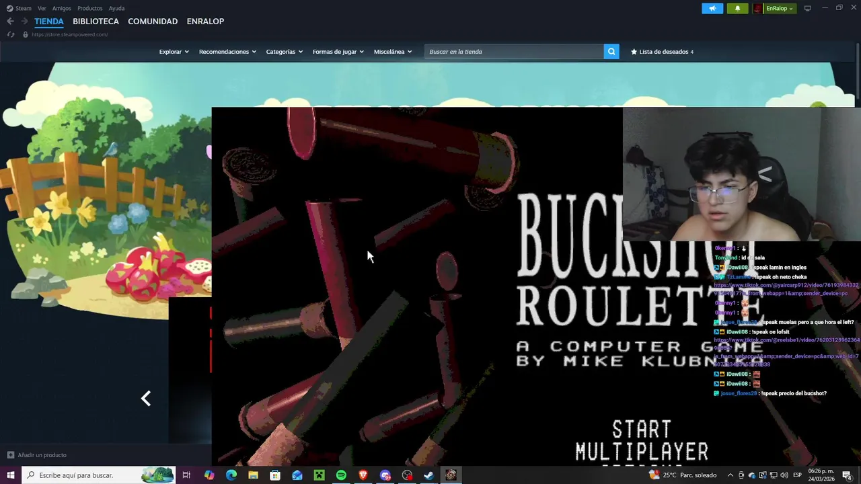Viewport: 861px width, 484px height.
Task: Open the Steam menu
Action: [x=19, y=8]
